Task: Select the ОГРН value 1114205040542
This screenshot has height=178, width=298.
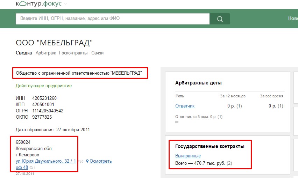Action: tap(48, 111)
